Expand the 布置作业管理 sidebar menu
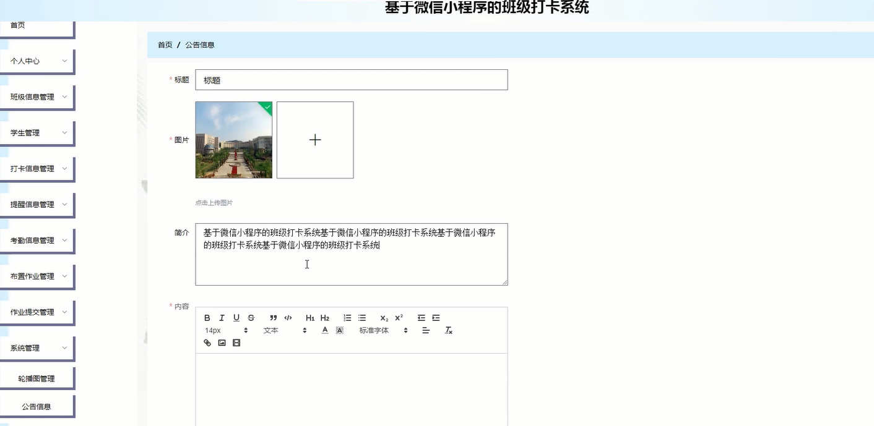This screenshot has width=874, height=426. pos(37,276)
